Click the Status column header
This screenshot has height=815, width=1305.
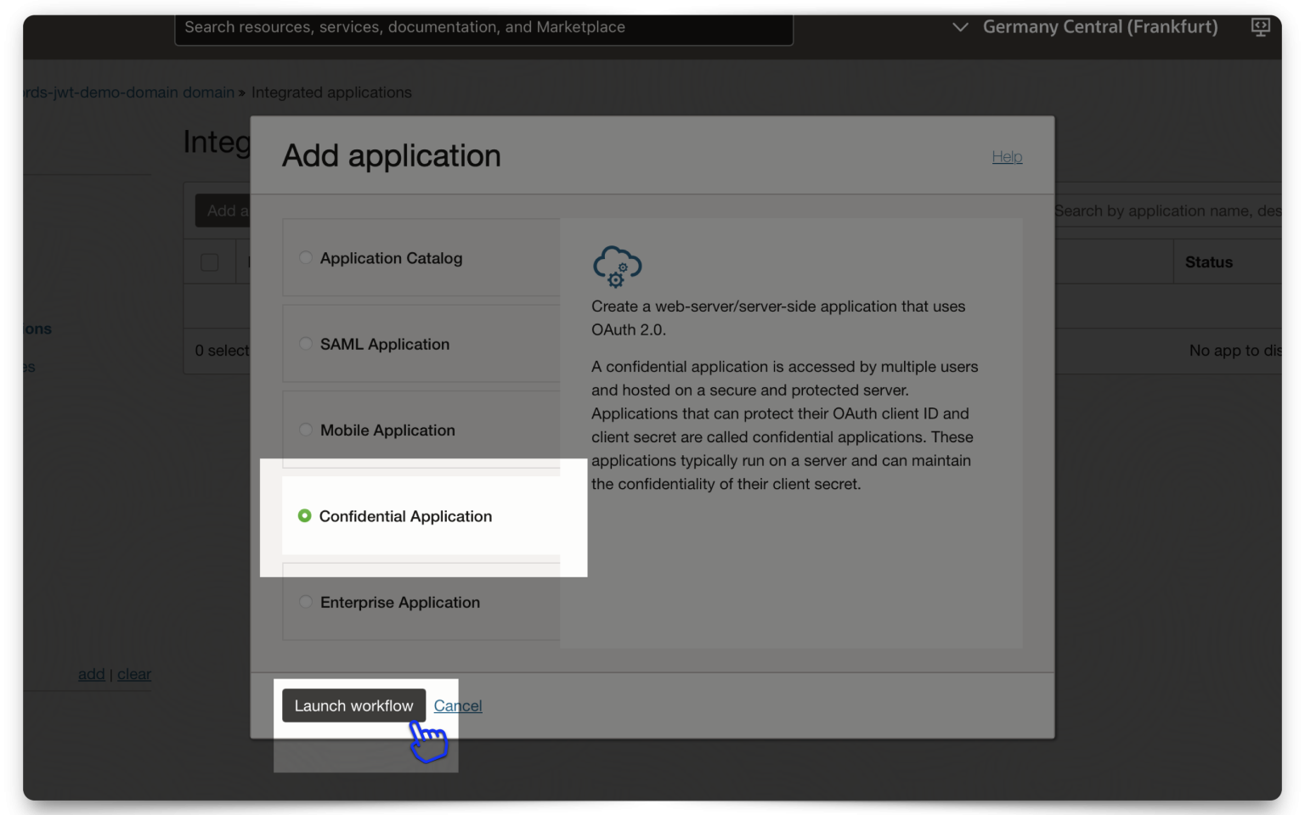[x=1208, y=261]
